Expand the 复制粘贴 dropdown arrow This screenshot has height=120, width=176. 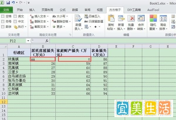click(114, 29)
